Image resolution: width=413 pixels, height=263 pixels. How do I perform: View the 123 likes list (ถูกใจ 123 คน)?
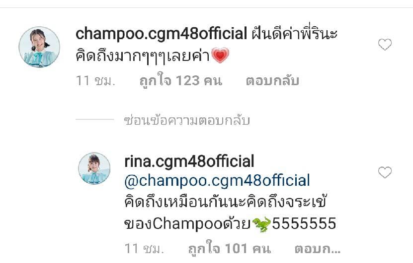tap(181, 80)
